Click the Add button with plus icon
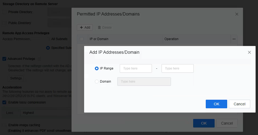Image resolution: width=258 pixels, height=135 pixels. (x=85, y=28)
